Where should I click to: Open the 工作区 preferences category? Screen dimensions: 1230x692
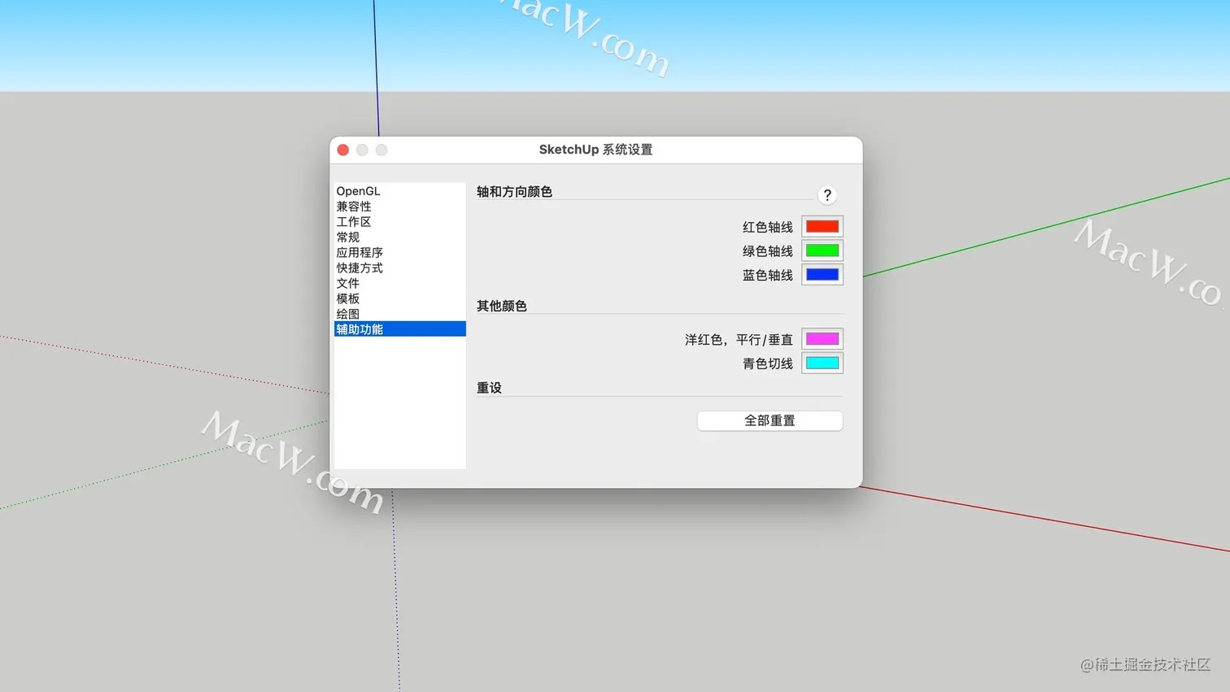point(399,222)
